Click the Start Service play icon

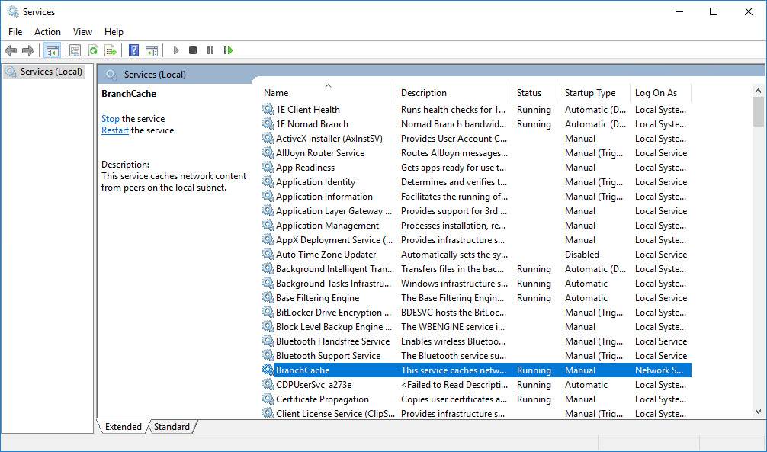176,50
